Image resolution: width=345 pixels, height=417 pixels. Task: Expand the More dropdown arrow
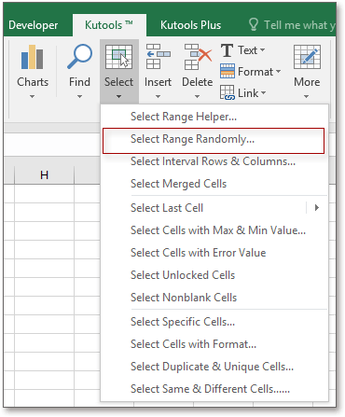tap(307, 97)
